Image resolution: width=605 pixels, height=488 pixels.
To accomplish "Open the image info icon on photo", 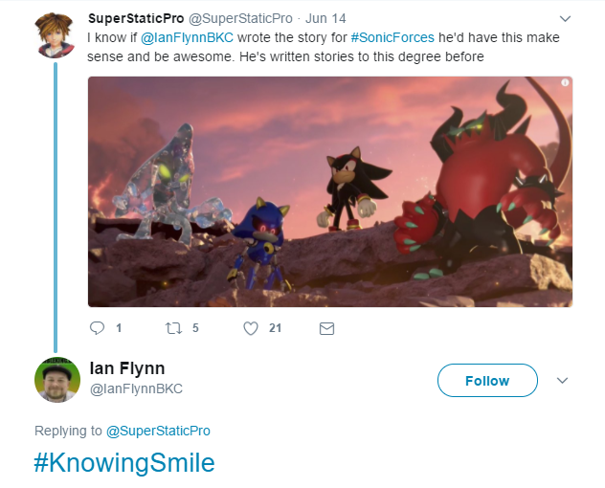I will pyautogui.click(x=565, y=82).
